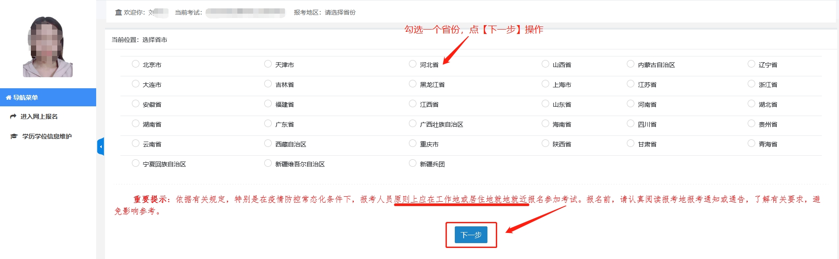Pick the 宁夏回族自治区 option
Viewport: 839px width, 259px height.
point(135,163)
